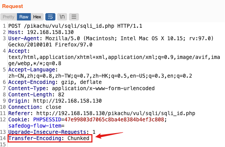The image size is (225, 147).
Task: Click empty line 15 in editor
Action: click(115, 145)
